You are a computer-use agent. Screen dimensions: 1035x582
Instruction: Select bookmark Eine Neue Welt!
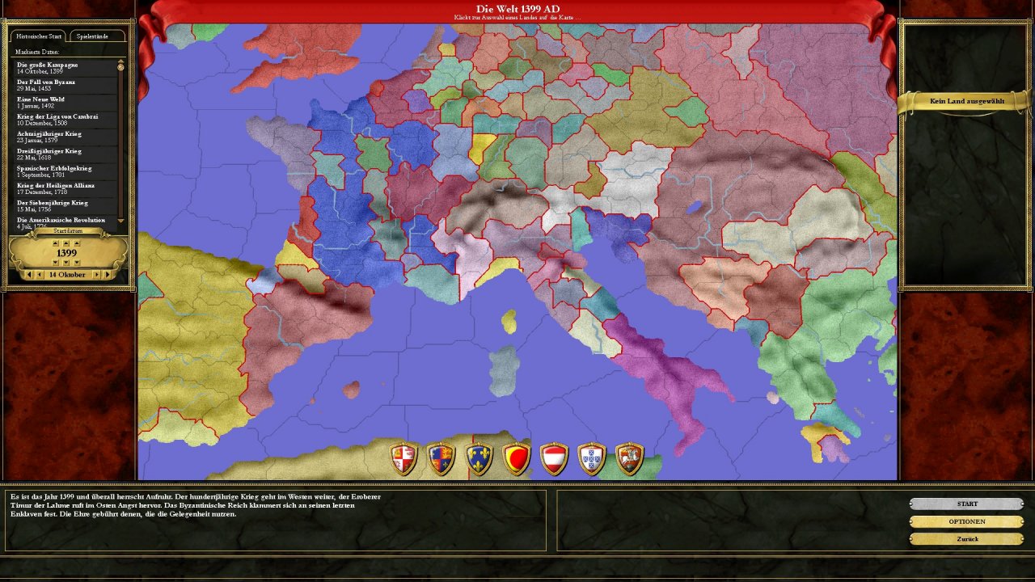66,102
